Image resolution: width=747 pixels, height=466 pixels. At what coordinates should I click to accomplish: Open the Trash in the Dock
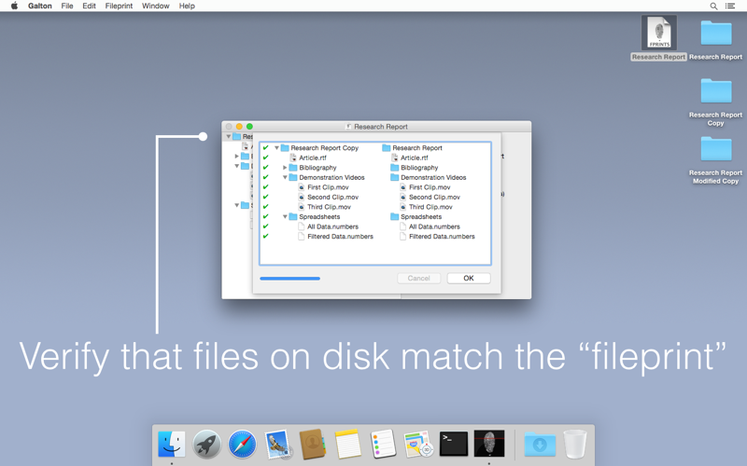click(575, 445)
